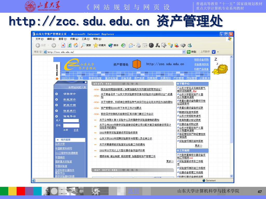Focus the 用户 username input field
This screenshot has height=199, width=266.
pos(71,120)
